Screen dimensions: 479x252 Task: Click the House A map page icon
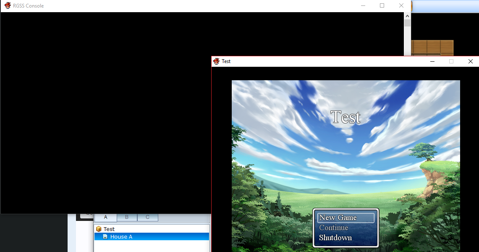pos(105,236)
